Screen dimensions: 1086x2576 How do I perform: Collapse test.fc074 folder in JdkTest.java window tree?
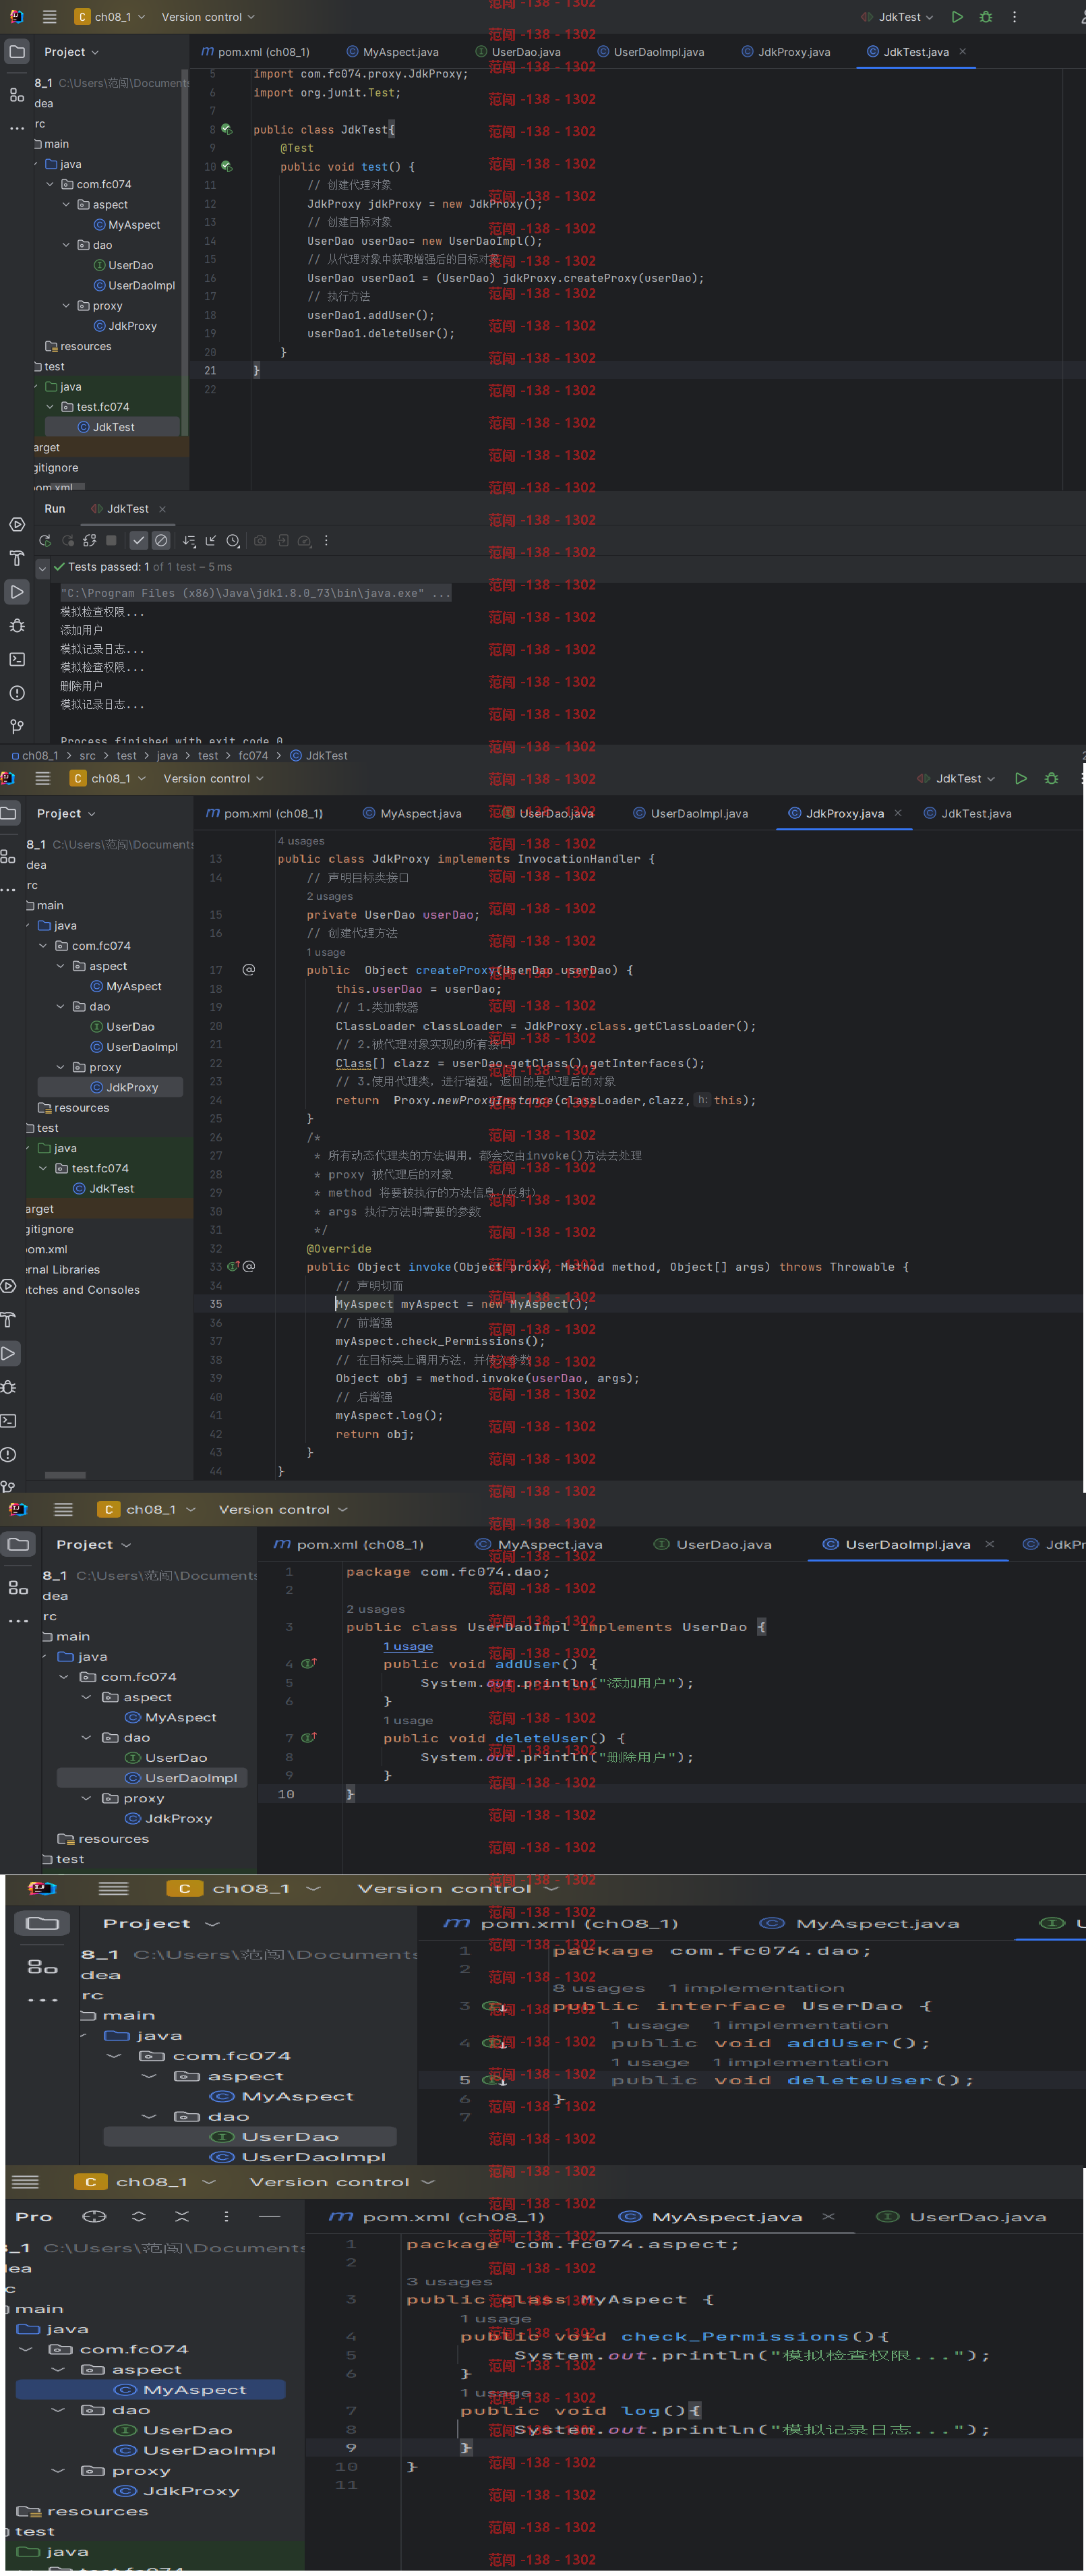pos(51,407)
